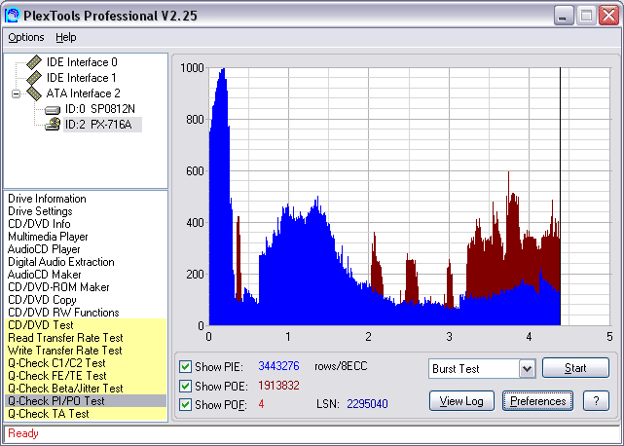Open the Help menu
This screenshot has height=446, width=624.
click(x=65, y=37)
